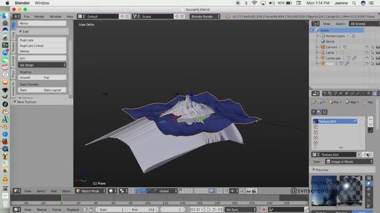Viewport: 380px width, 213px height.
Task: Click the texture preview image thumbnail
Action: (x=324, y=191)
